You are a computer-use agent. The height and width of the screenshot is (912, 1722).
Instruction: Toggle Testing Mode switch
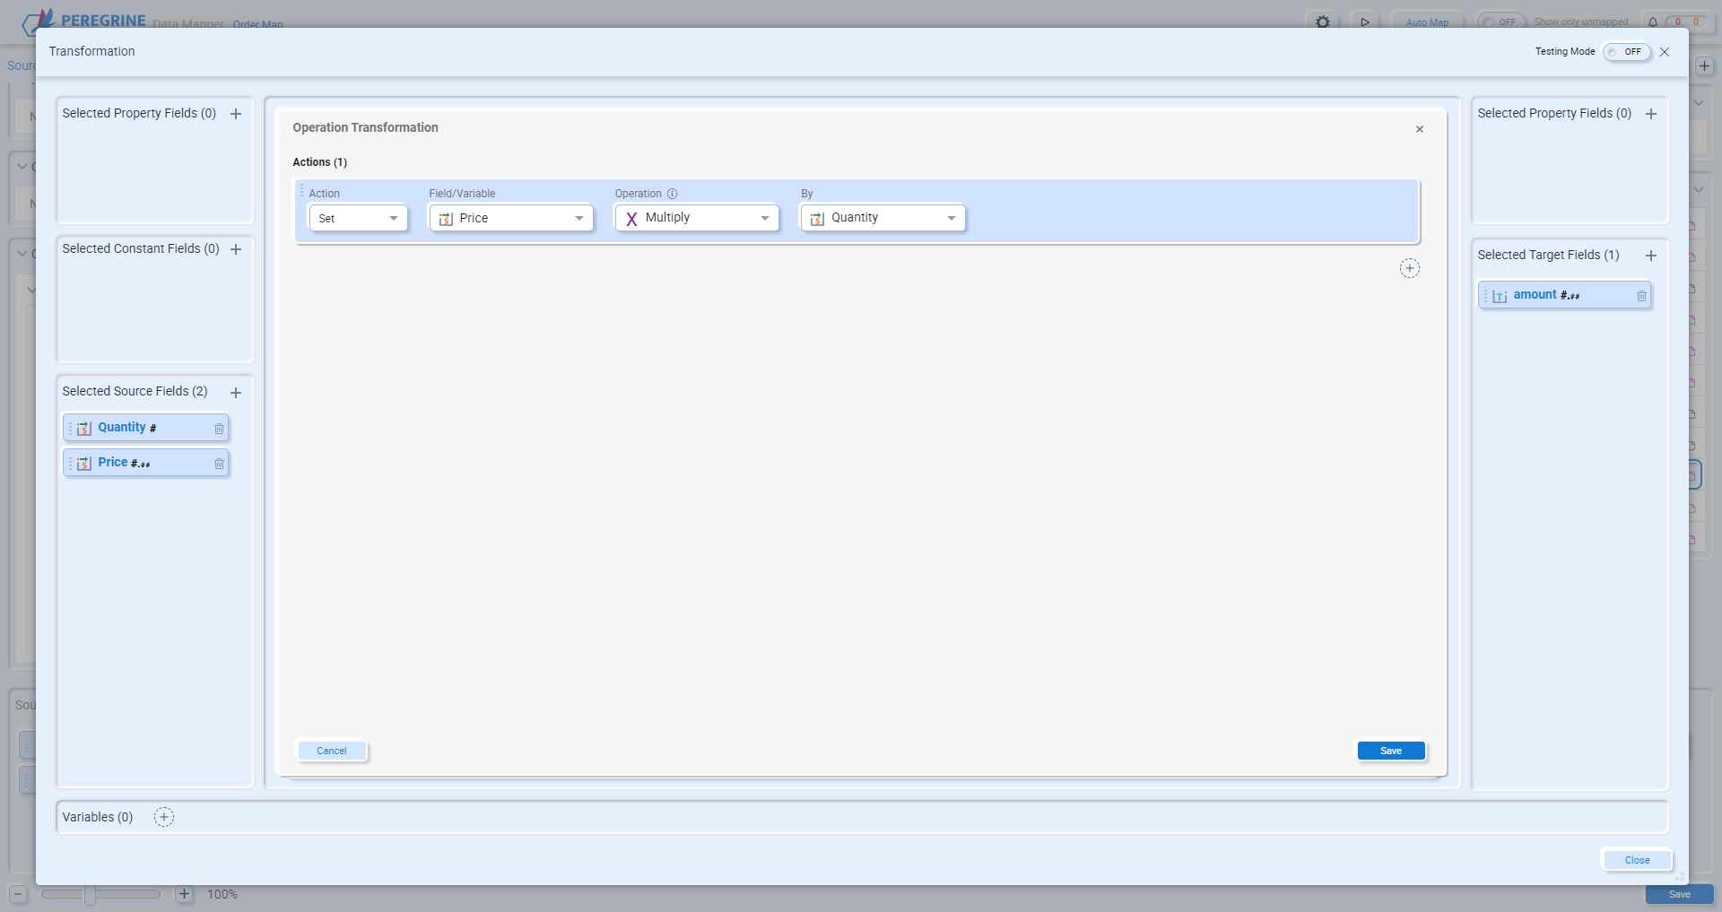point(1627,52)
